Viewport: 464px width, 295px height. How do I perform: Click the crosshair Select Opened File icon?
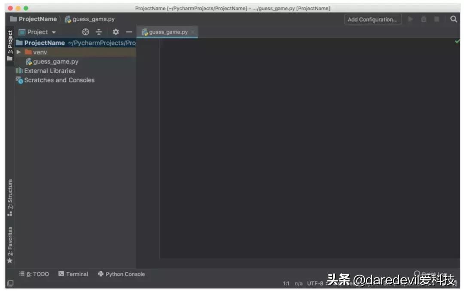[x=85, y=32]
